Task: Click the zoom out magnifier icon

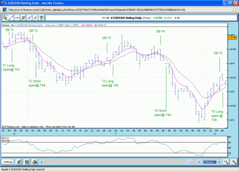Action: (x=226, y=162)
